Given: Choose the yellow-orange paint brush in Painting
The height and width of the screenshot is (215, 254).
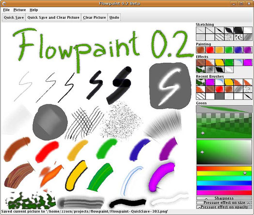Looking at the screenshot, I should (219, 50).
